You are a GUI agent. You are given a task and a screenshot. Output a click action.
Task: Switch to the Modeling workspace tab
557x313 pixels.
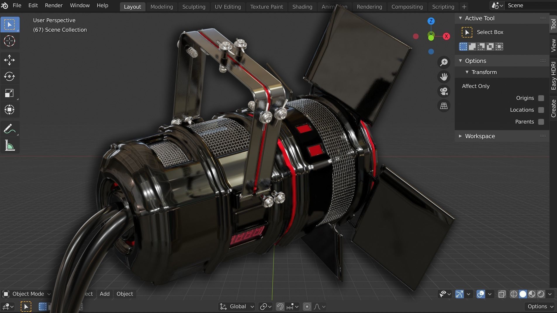tap(162, 7)
